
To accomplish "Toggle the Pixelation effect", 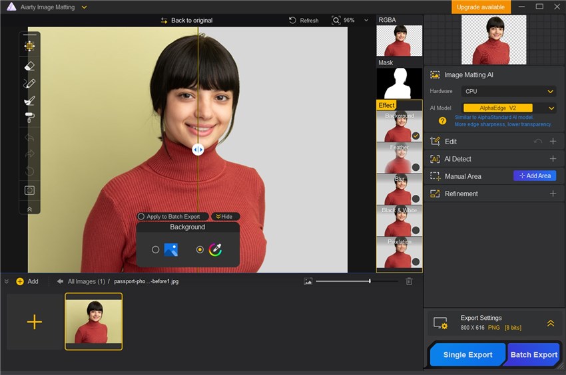I will click(416, 261).
